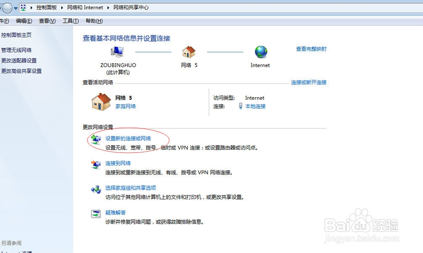Click the large house icon beside 网络 5

point(101,102)
